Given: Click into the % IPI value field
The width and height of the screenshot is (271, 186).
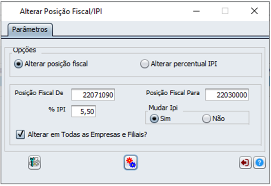Looking at the screenshot, I should pos(84,111).
